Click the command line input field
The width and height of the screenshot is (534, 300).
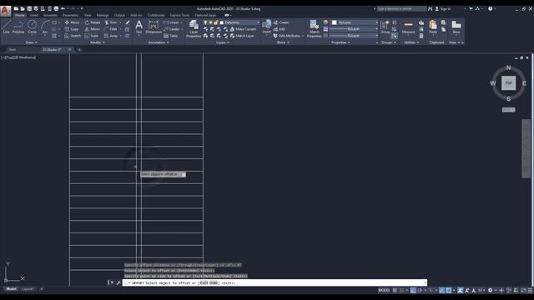point(275,282)
